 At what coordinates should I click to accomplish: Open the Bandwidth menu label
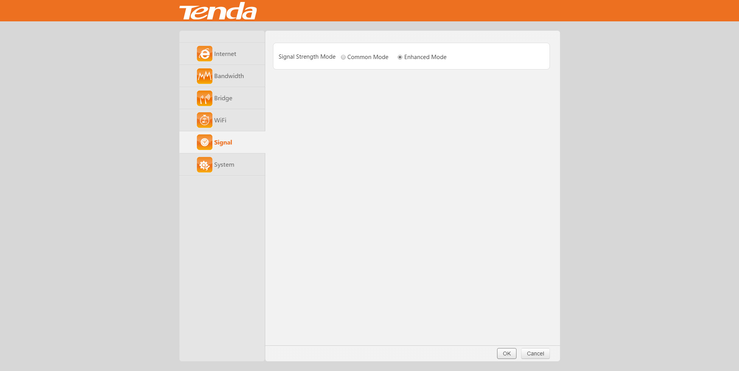tap(229, 76)
